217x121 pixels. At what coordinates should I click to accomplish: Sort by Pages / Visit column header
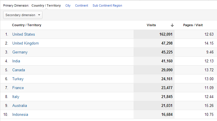point(193,25)
